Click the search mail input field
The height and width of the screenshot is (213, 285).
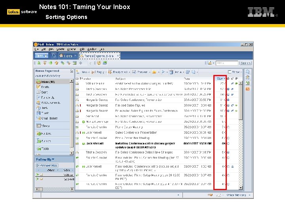click(x=227, y=63)
